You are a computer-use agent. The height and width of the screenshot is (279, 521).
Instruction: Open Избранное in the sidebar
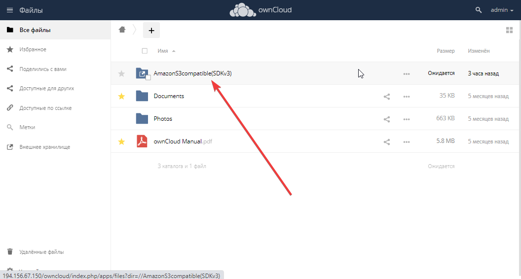pos(33,49)
